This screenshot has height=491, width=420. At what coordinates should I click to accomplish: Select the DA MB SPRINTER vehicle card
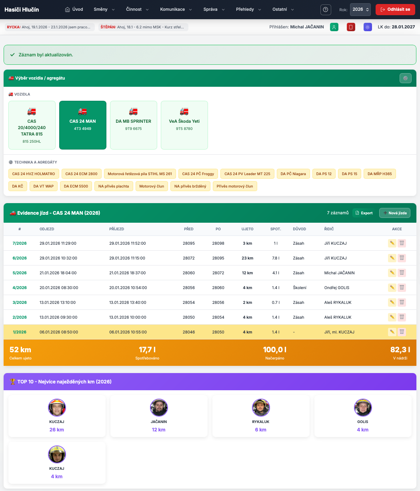(x=133, y=125)
